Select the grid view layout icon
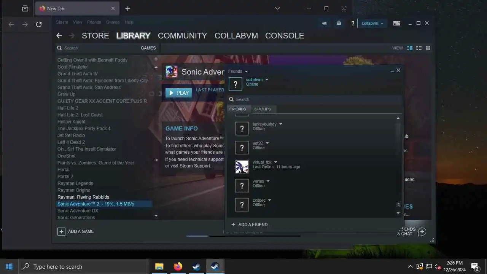This screenshot has height=274, width=487. click(x=428, y=48)
